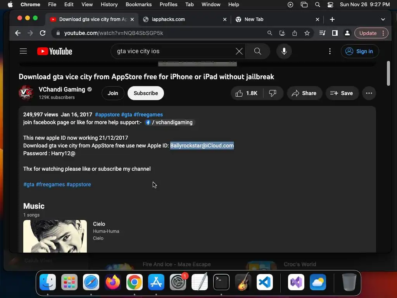The width and height of the screenshot is (397, 298).
Task: Open Launchpad from the Dock
Action: click(x=69, y=282)
